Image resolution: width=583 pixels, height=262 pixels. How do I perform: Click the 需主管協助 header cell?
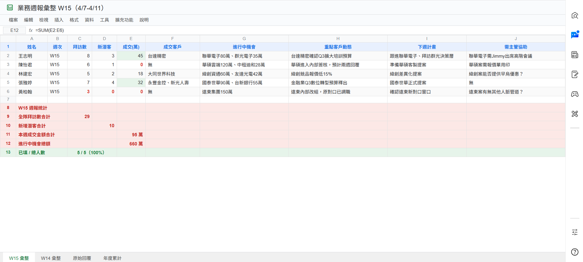(516, 47)
